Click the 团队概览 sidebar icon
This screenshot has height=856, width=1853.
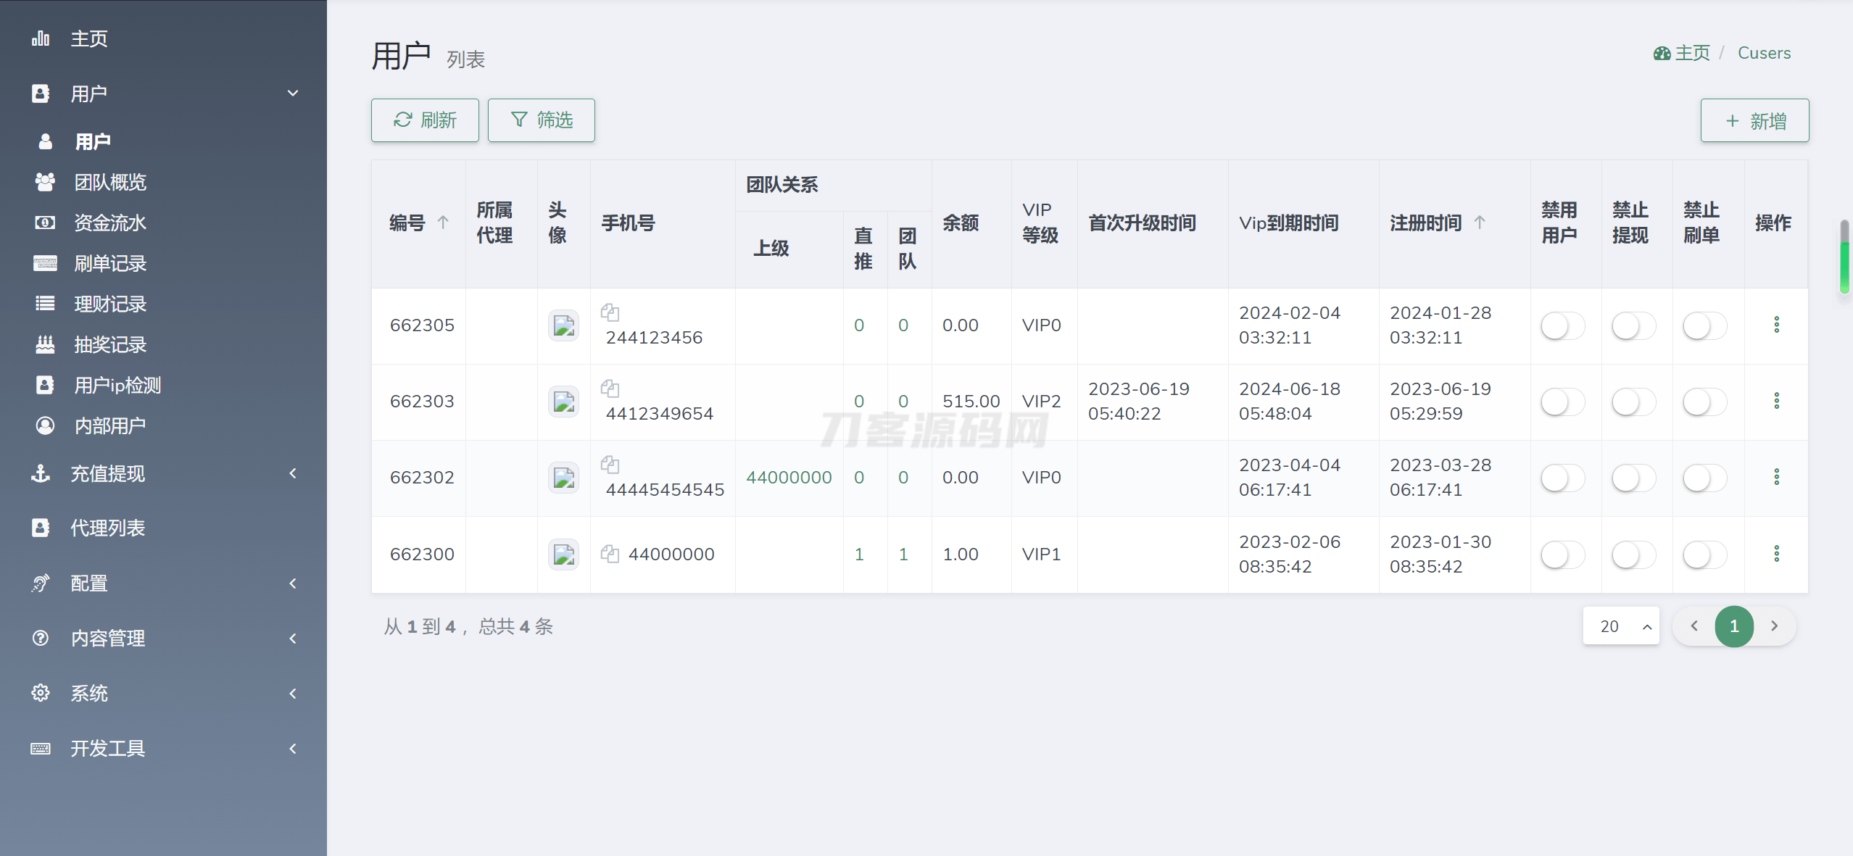(45, 182)
